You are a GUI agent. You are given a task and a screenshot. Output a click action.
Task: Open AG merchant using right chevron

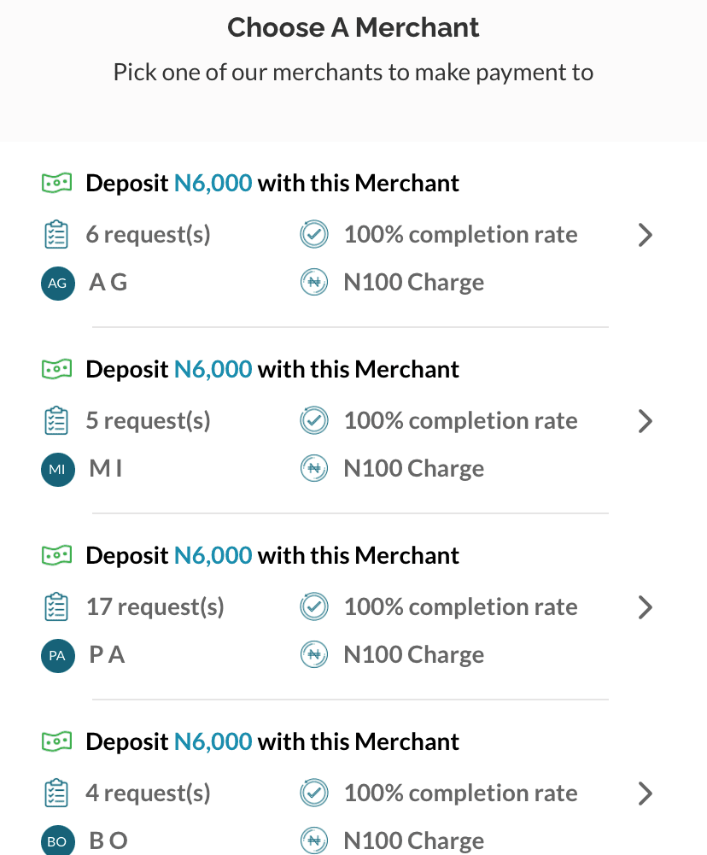click(646, 235)
